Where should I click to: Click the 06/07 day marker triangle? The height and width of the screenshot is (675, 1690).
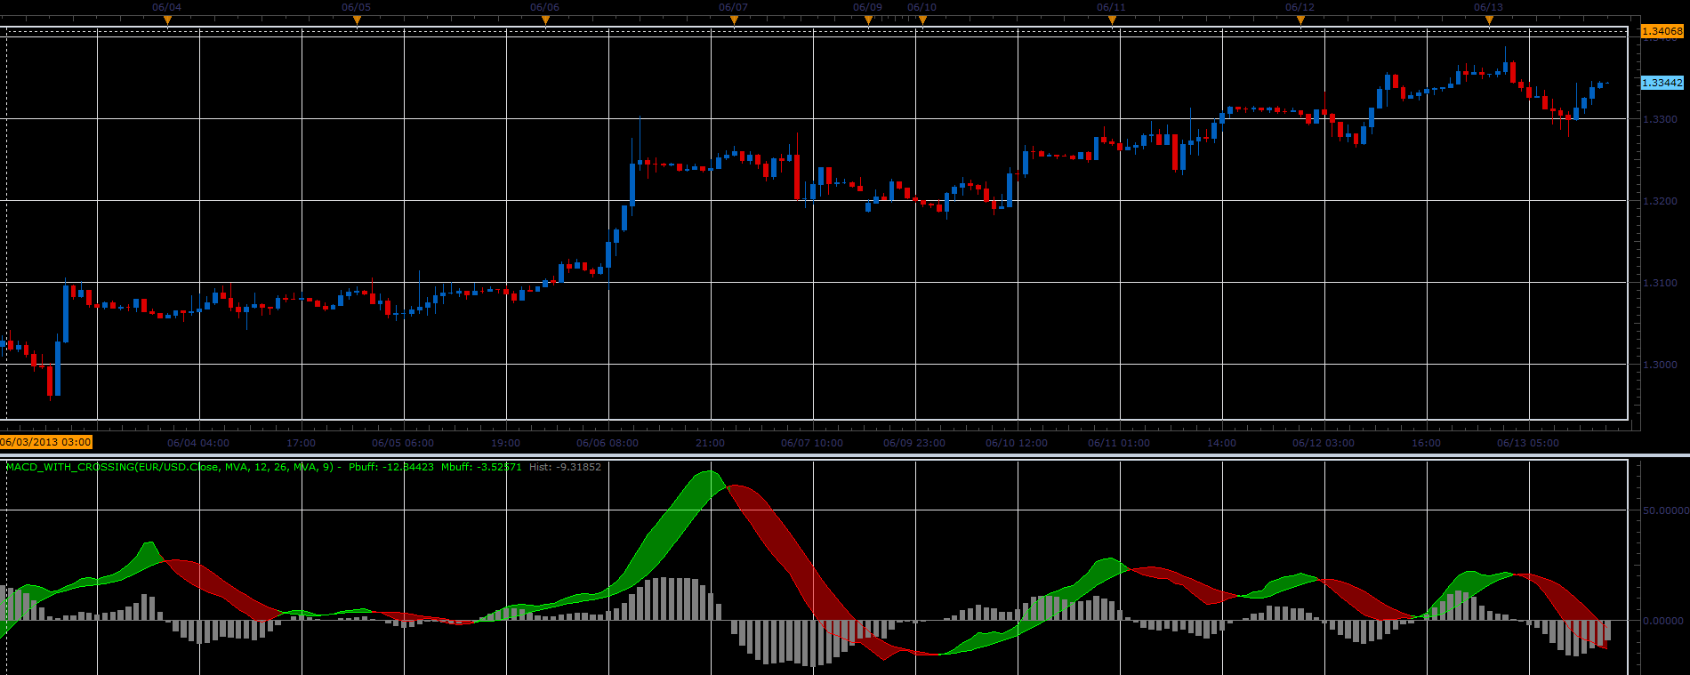pyautogui.click(x=734, y=20)
